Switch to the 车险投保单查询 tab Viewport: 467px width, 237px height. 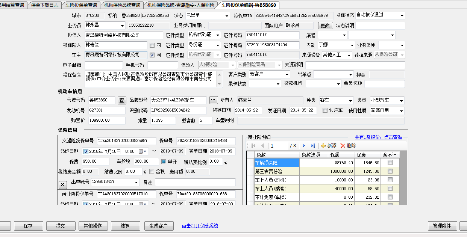(x=81, y=5)
